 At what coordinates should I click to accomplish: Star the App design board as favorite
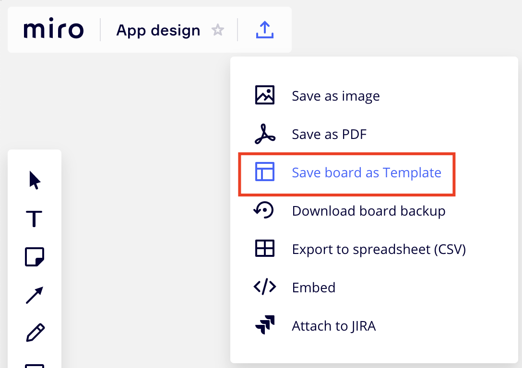click(x=218, y=30)
